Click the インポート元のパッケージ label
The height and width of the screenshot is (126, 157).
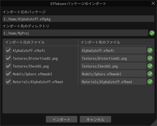pyautogui.click(x=24, y=12)
